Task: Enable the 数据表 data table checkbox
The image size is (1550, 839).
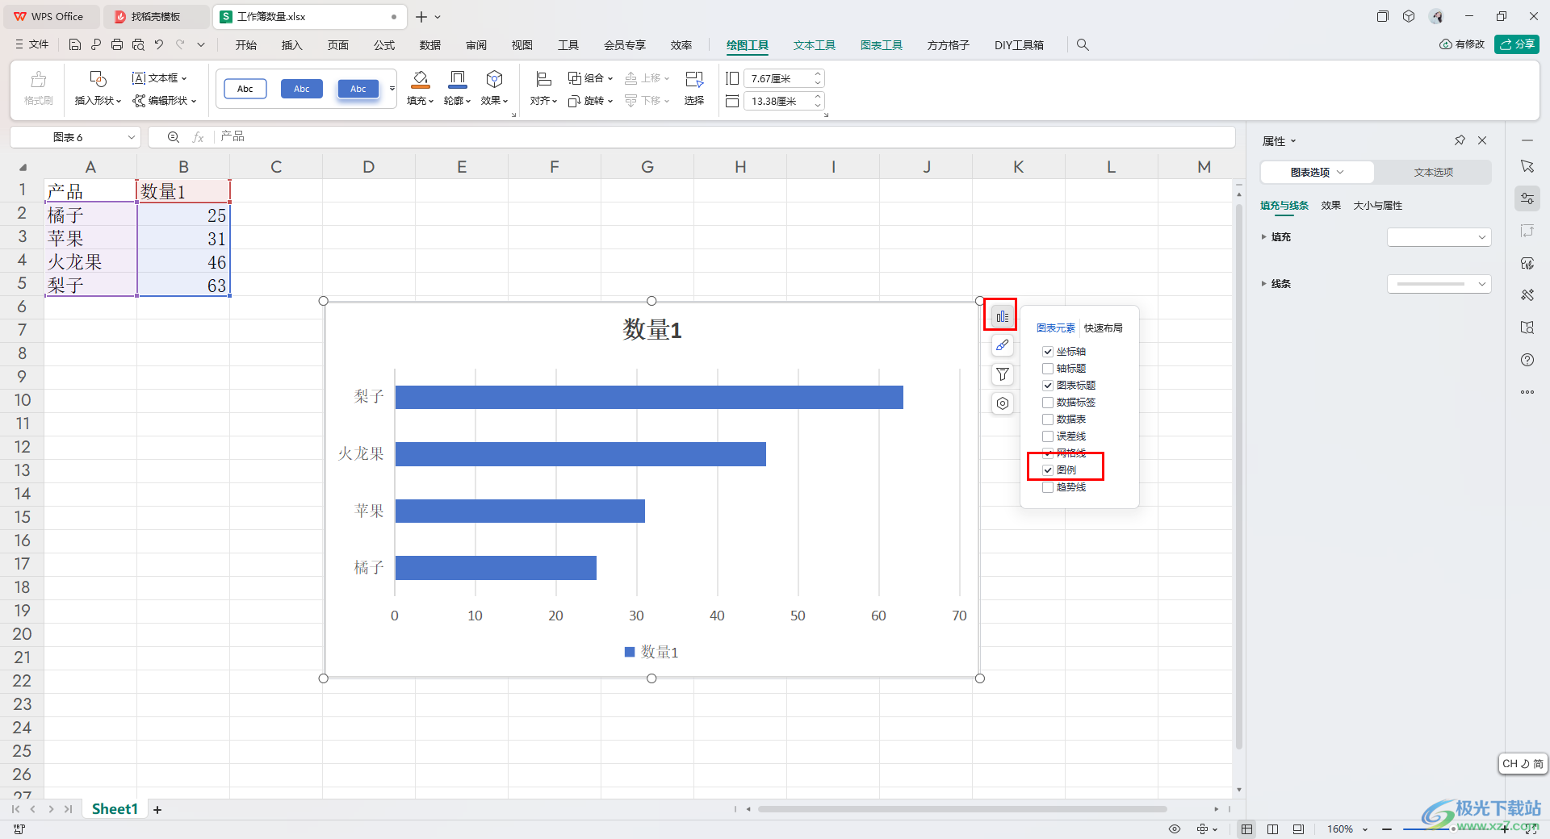Action: [1048, 419]
